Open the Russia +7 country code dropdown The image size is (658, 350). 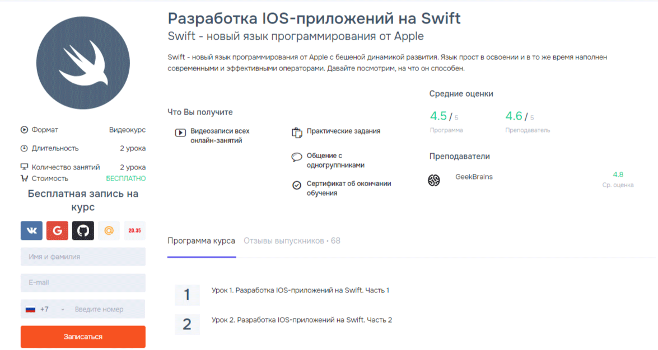pos(45,309)
